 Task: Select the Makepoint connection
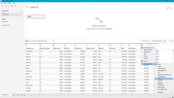point(12,14)
